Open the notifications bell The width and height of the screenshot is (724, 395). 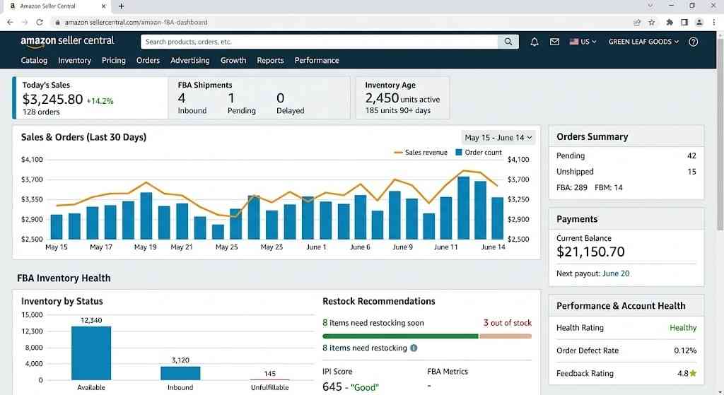tap(535, 42)
